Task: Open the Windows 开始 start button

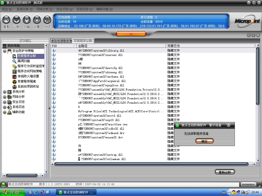Action: pos(12,192)
